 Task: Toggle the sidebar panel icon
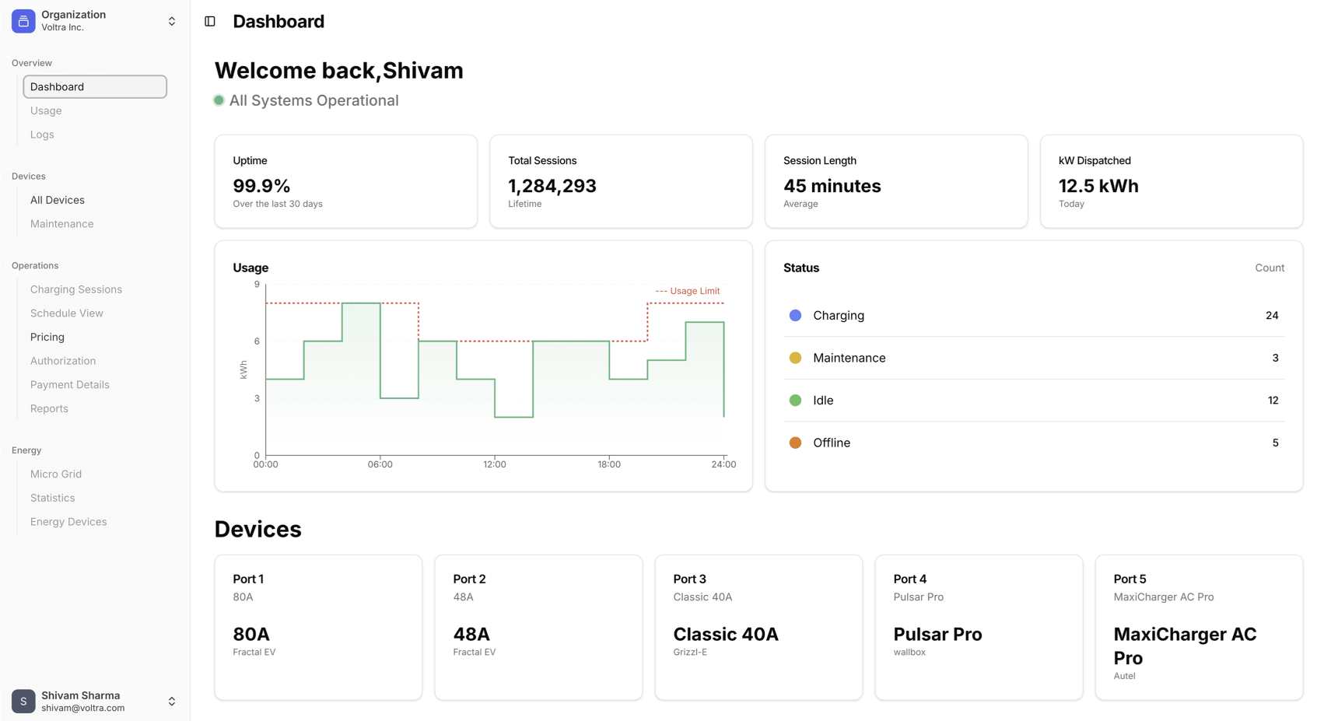[210, 22]
